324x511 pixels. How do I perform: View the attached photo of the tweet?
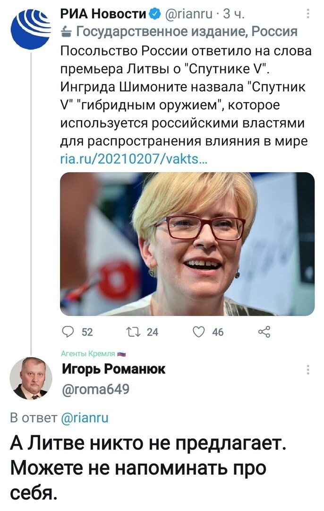pyautogui.click(x=188, y=244)
